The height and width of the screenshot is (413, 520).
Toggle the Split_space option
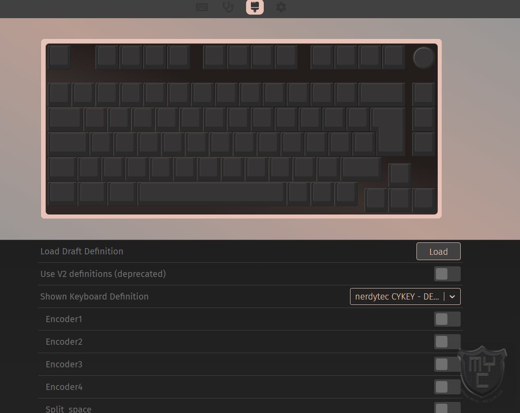[447, 408]
